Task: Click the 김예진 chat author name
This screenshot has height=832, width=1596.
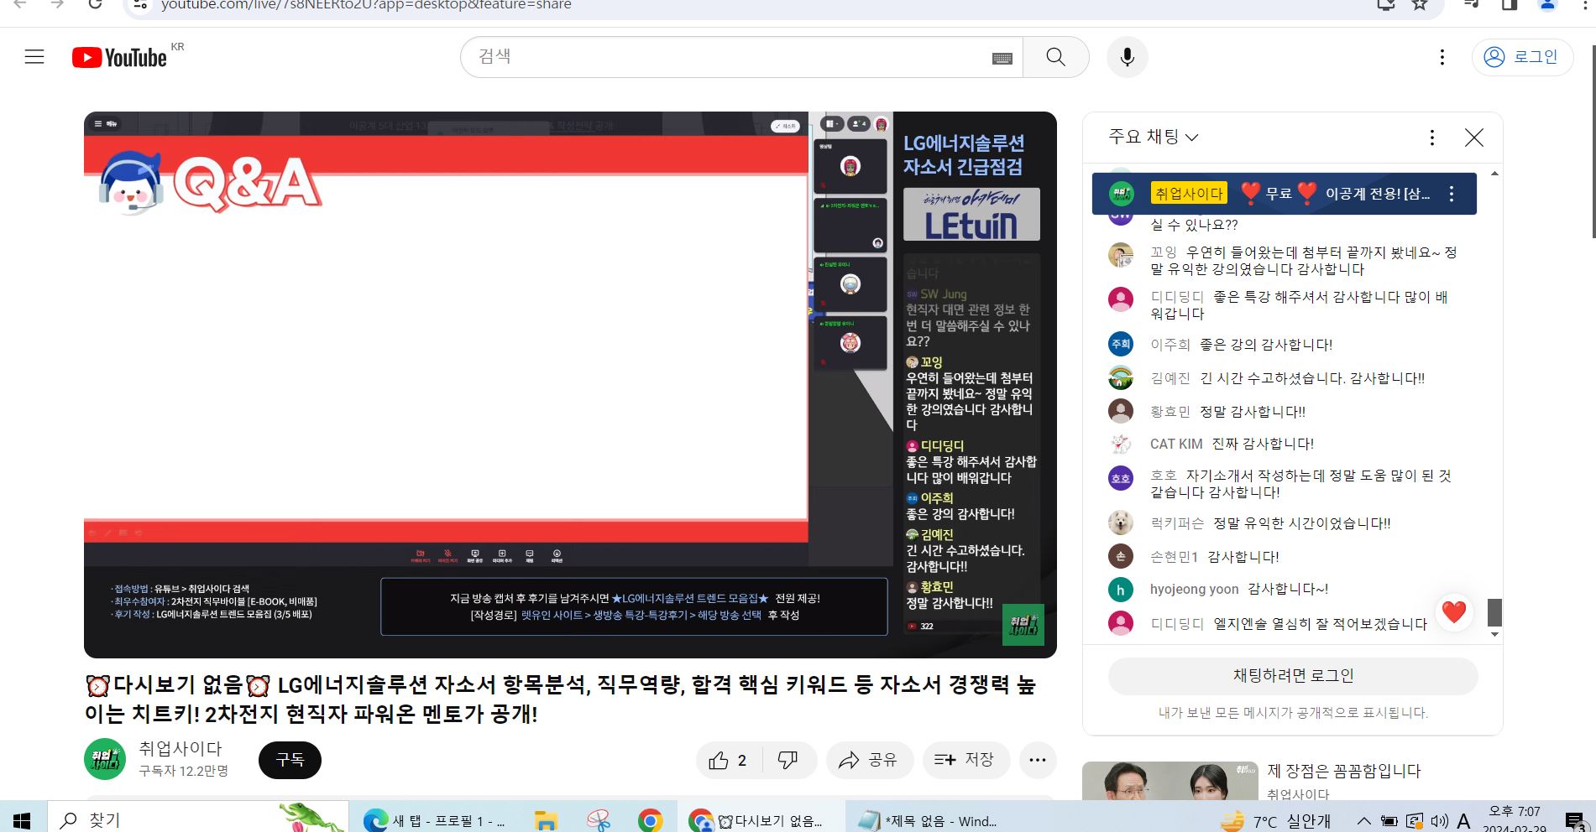Action: pyautogui.click(x=1170, y=378)
